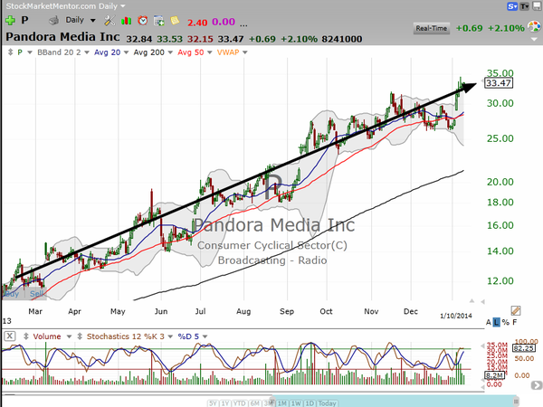
Task: Click the calendar with plus icon
Action: click(x=159, y=21)
